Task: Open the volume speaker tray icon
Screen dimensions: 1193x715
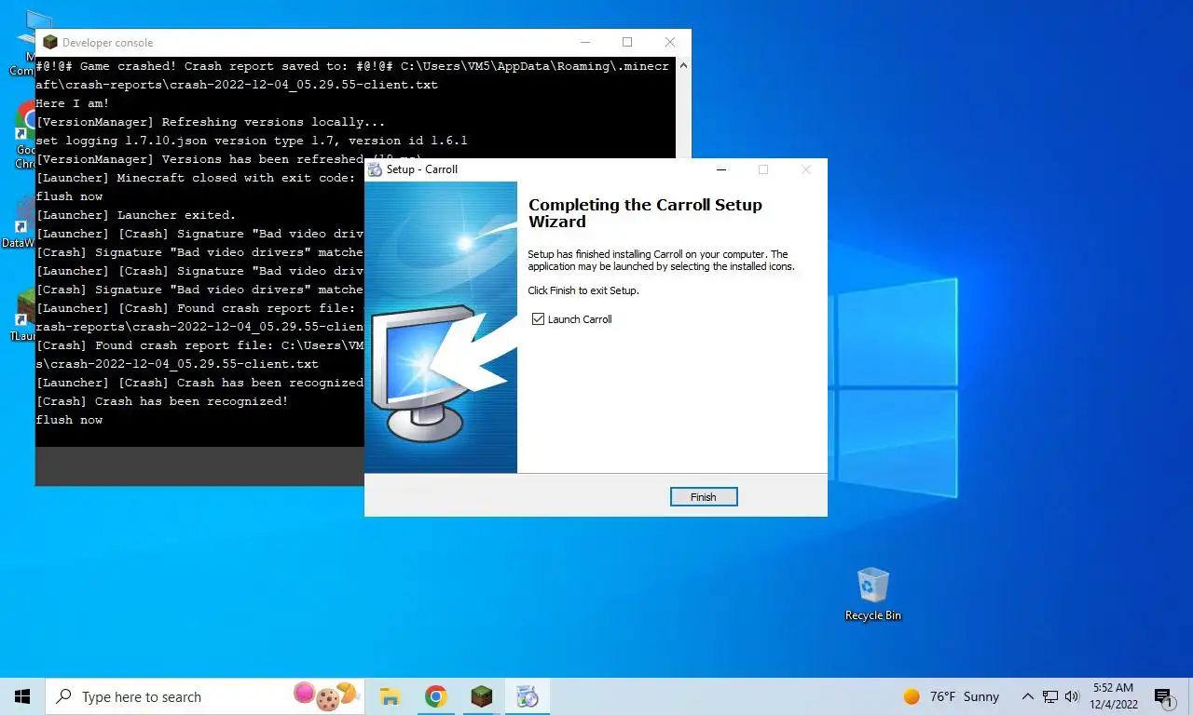Action: [1072, 696]
